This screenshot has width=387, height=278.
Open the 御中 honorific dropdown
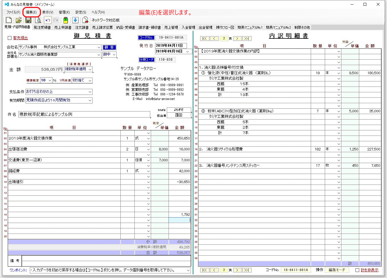tap(114, 54)
